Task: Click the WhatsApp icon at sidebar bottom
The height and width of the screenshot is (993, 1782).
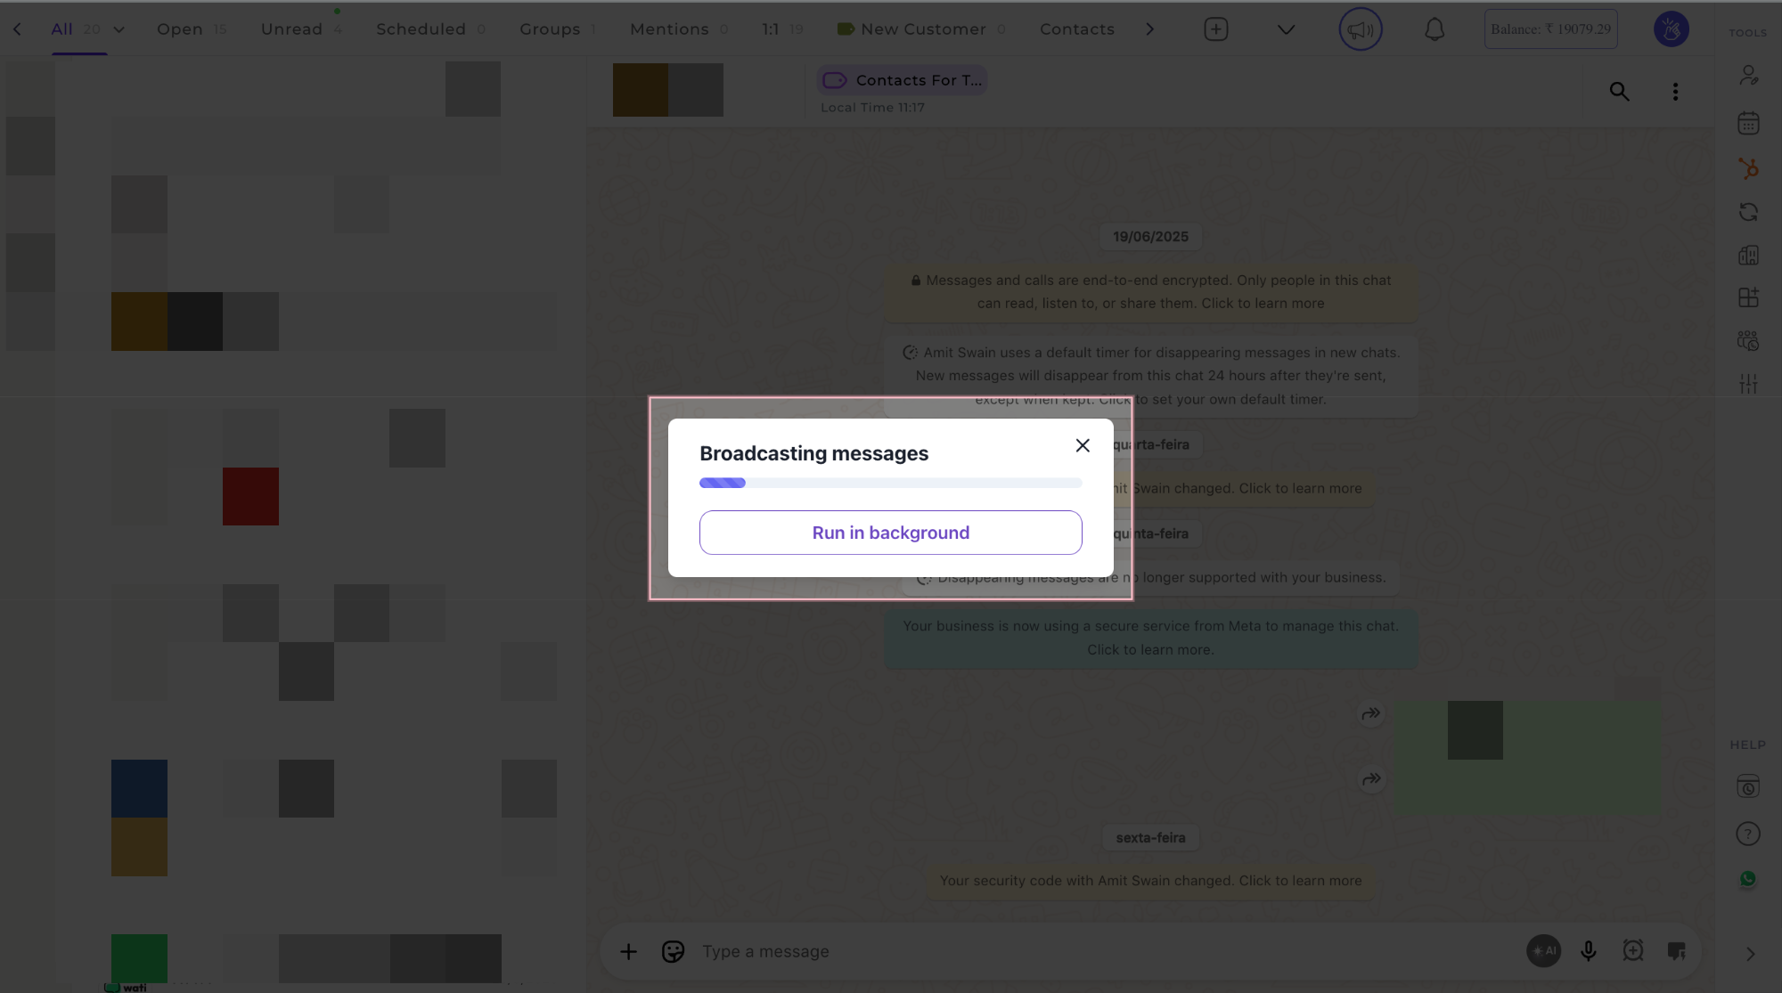Action: (x=1747, y=880)
